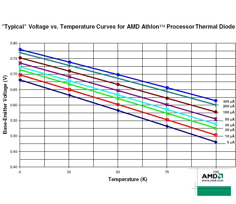Click the 0.65 voltage axis tick label

[x=14, y=89]
